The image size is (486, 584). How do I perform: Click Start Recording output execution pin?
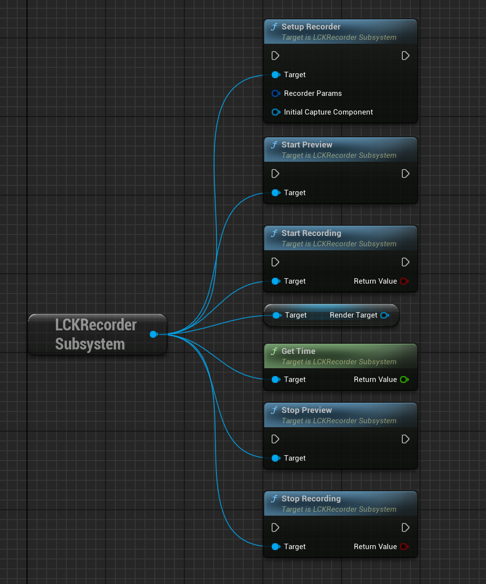[405, 262]
